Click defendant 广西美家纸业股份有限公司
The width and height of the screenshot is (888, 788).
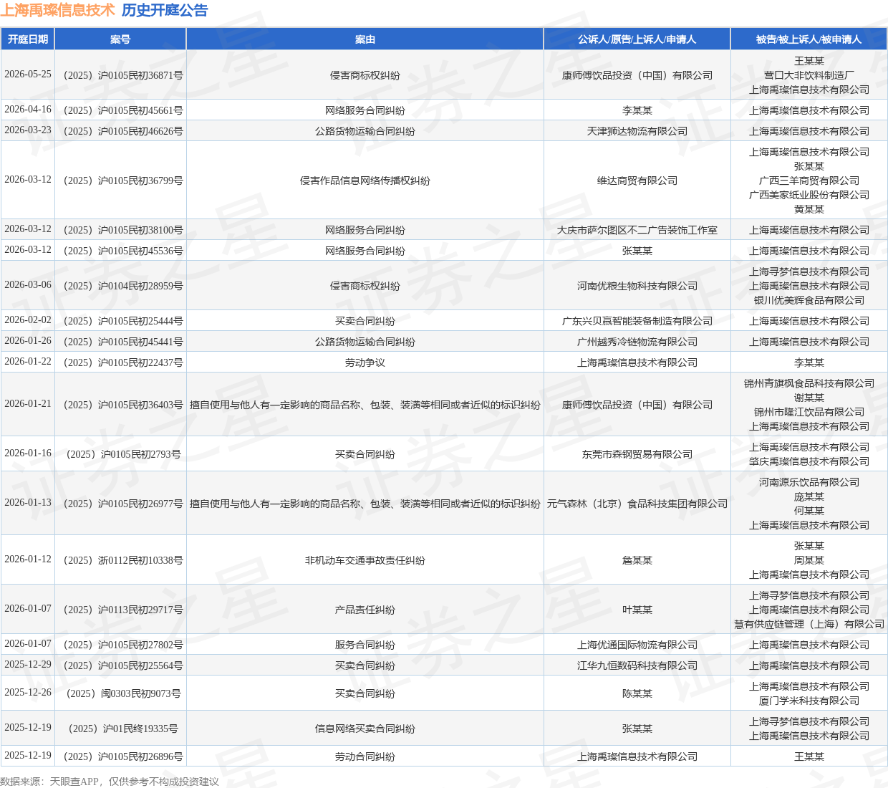pos(809,195)
